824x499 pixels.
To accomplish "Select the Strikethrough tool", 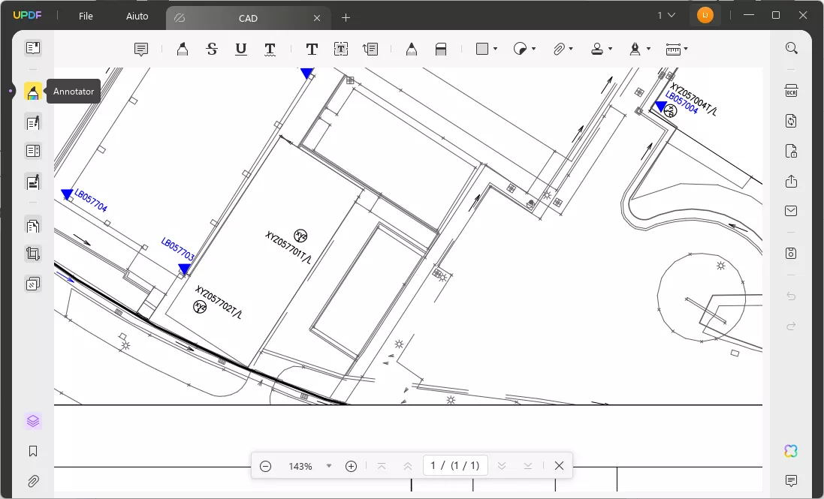I will [x=212, y=50].
